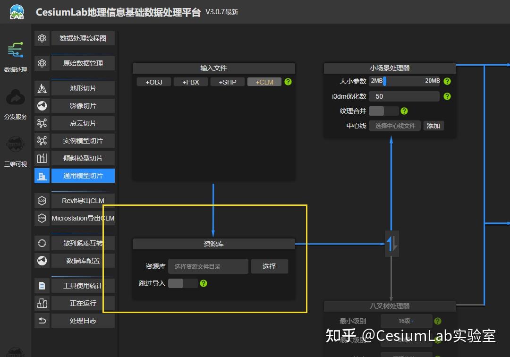This screenshot has width=510, height=357.
Task: Click the globe icon next to 影像切片
Action: [42, 105]
